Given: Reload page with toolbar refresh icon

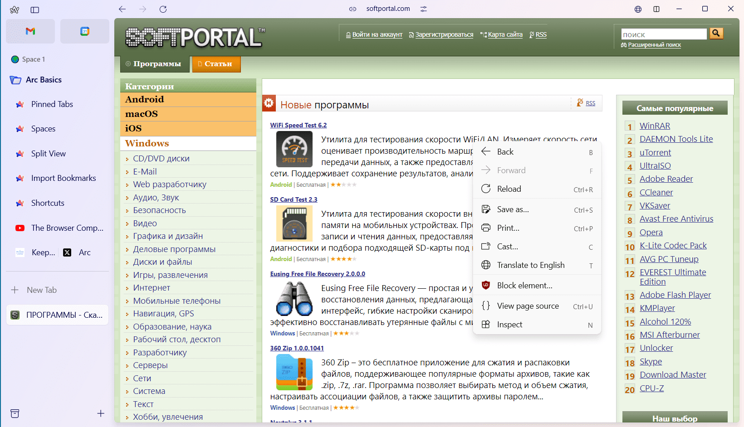Looking at the screenshot, I should click(163, 9).
